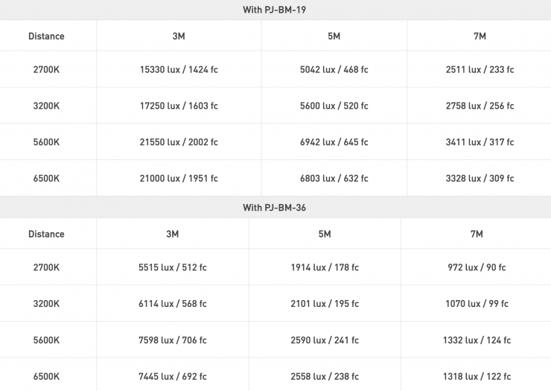Select the 972 lux / 90 fc cell

tap(477, 267)
